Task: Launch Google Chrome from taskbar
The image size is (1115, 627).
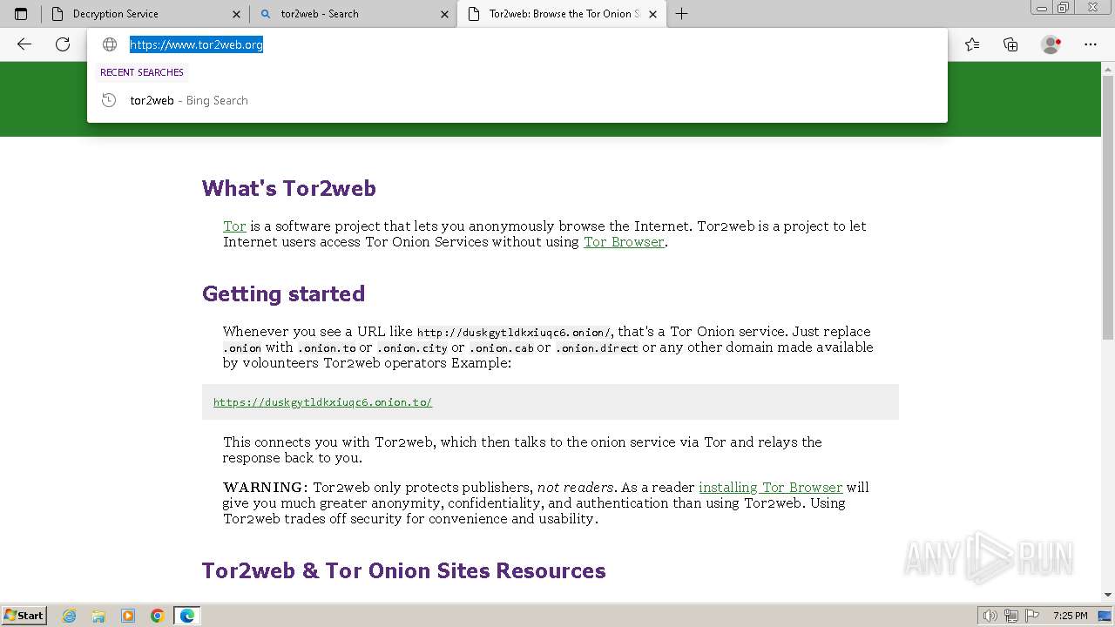Action: (x=158, y=616)
